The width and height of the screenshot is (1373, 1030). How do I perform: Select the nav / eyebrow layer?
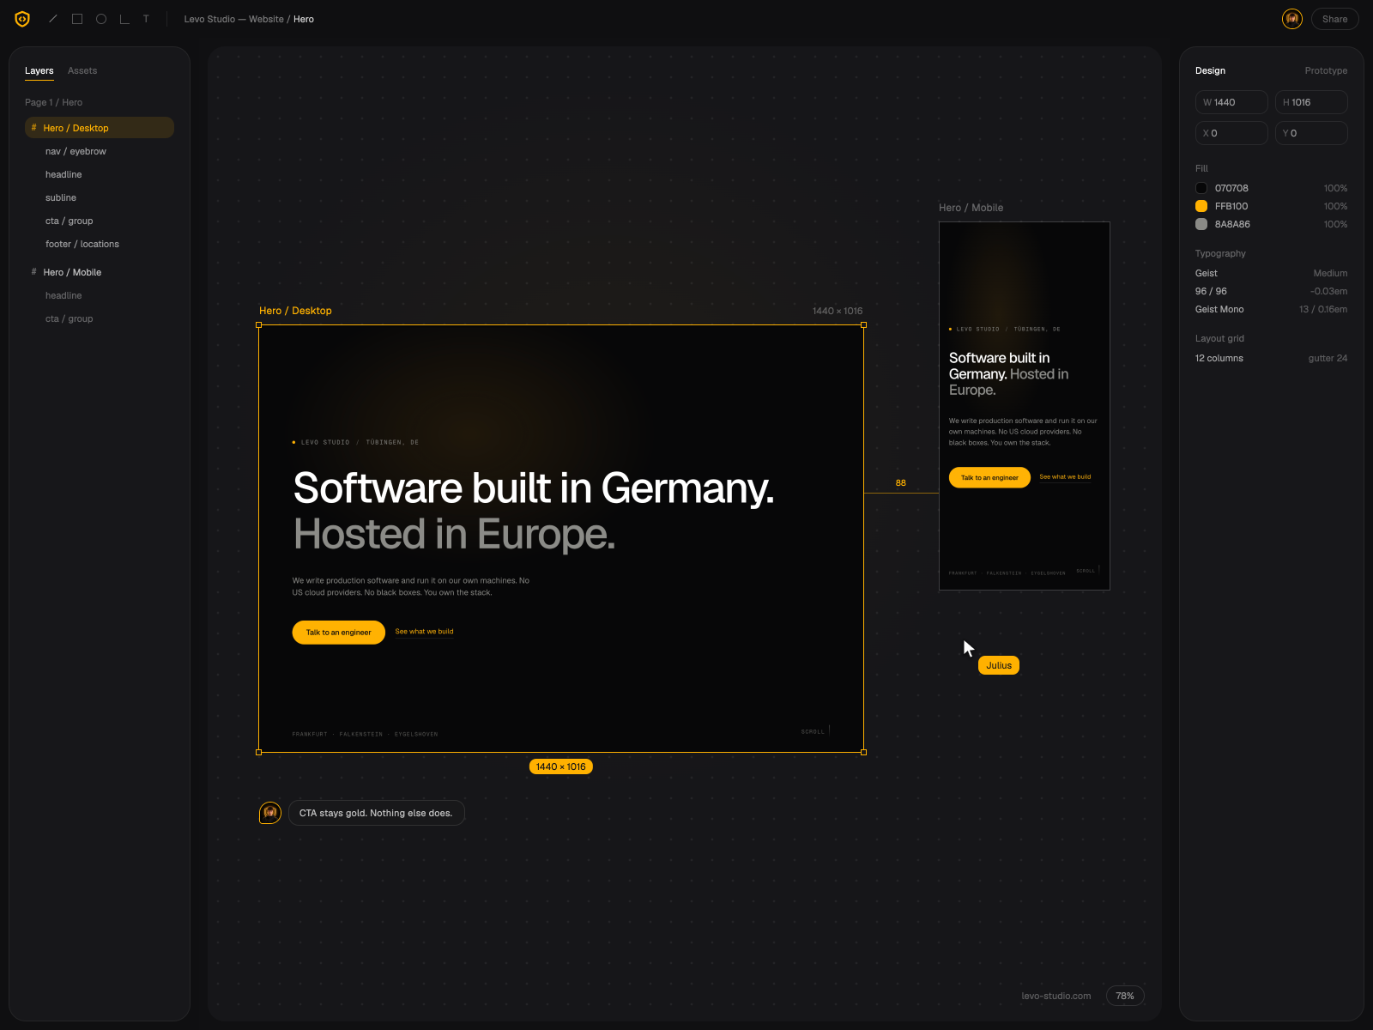[100, 151]
